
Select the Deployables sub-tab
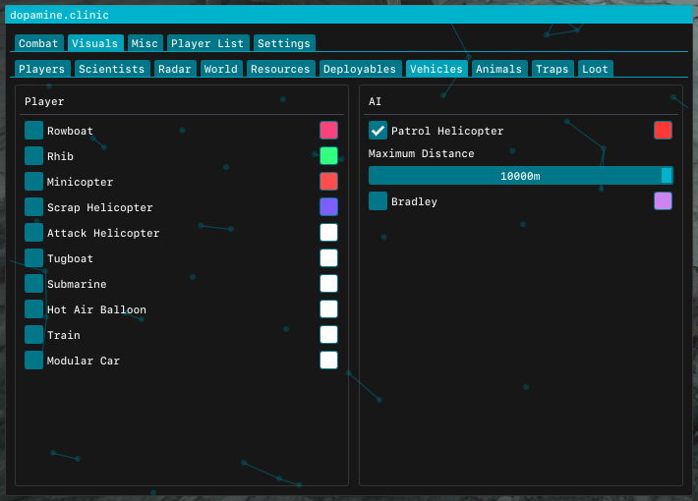pos(360,69)
